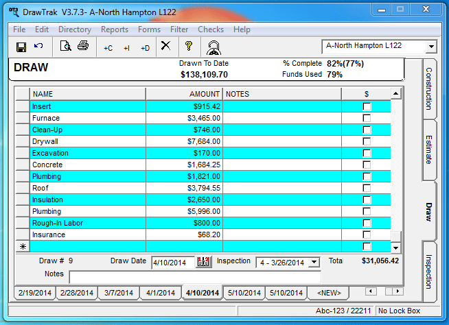Click the draw tabs scroll left arrow
449x325 pixels.
[371, 291]
